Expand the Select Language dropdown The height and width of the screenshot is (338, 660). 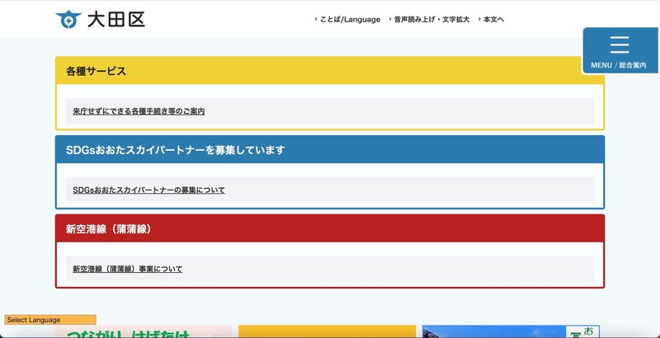(50, 320)
